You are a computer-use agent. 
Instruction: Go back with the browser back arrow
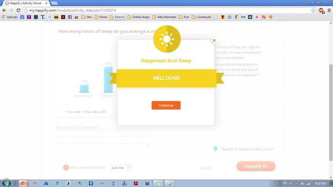coord(4,10)
